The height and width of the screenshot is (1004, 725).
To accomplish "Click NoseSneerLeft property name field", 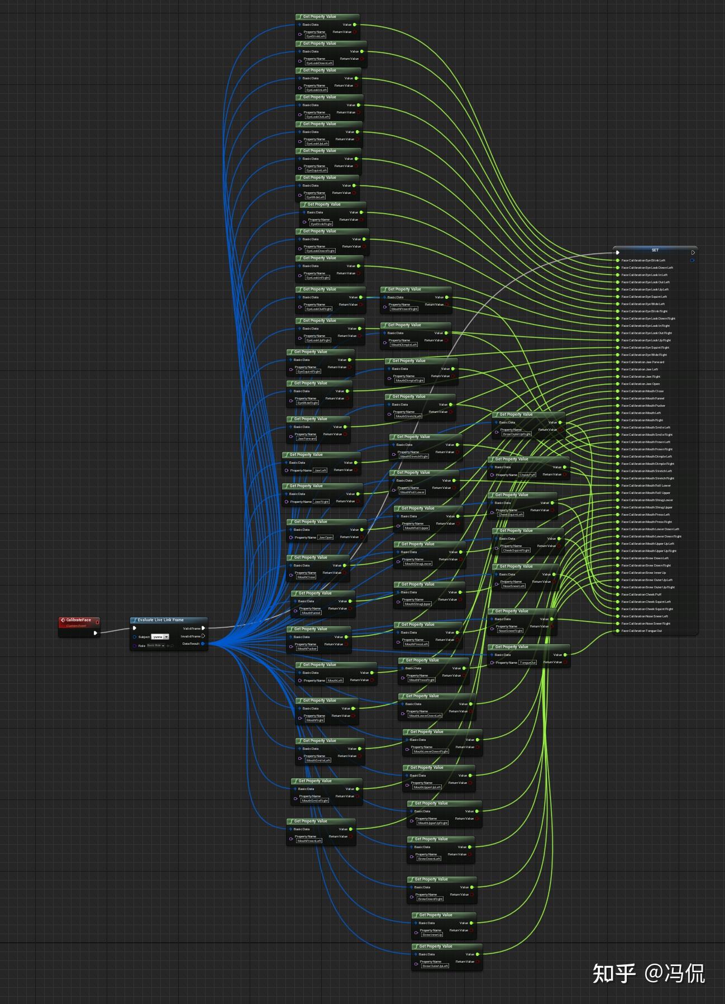I will (x=513, y=586).
